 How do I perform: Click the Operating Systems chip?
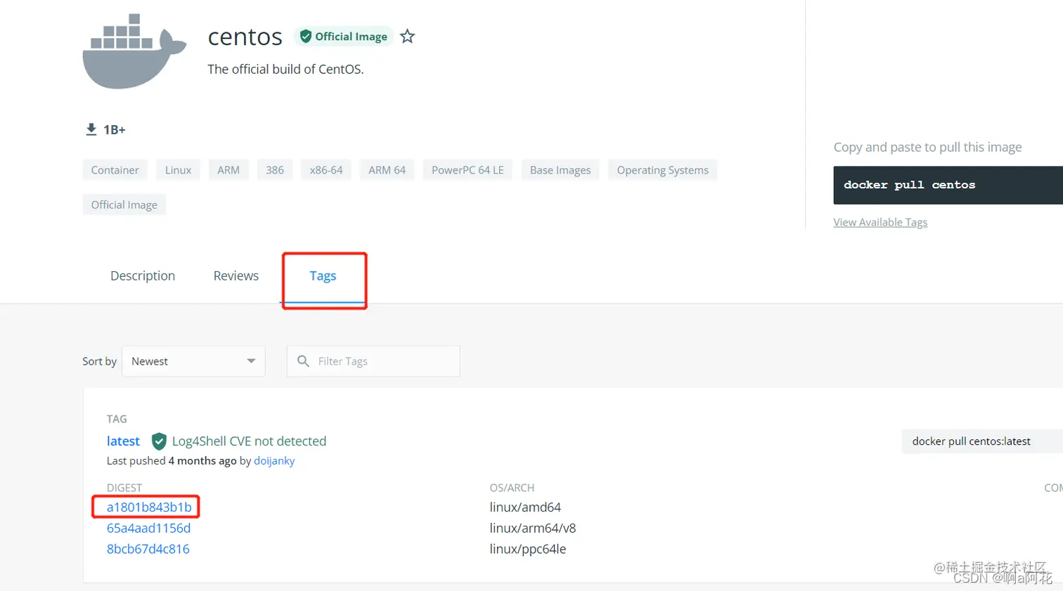click(x=663, y=170)
